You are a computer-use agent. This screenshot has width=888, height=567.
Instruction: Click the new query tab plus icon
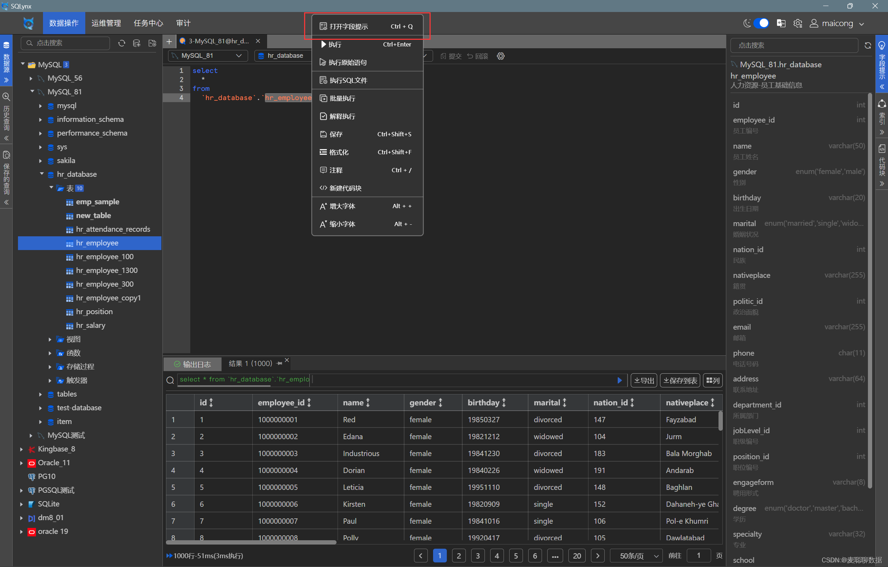tap(169, 41)
